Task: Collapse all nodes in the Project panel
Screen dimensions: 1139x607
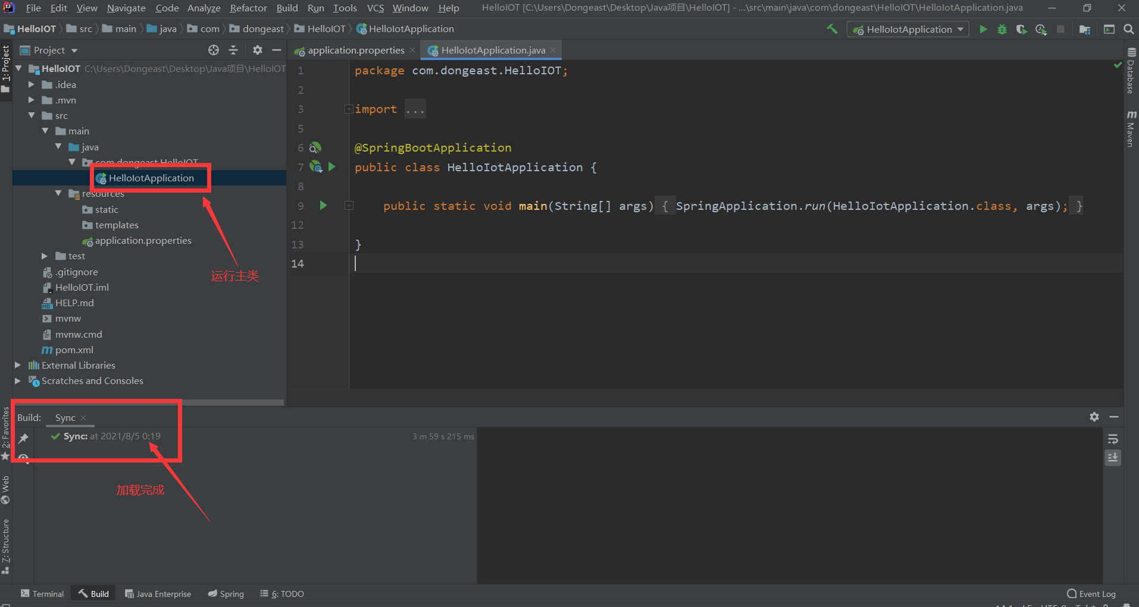Action: 233,50
